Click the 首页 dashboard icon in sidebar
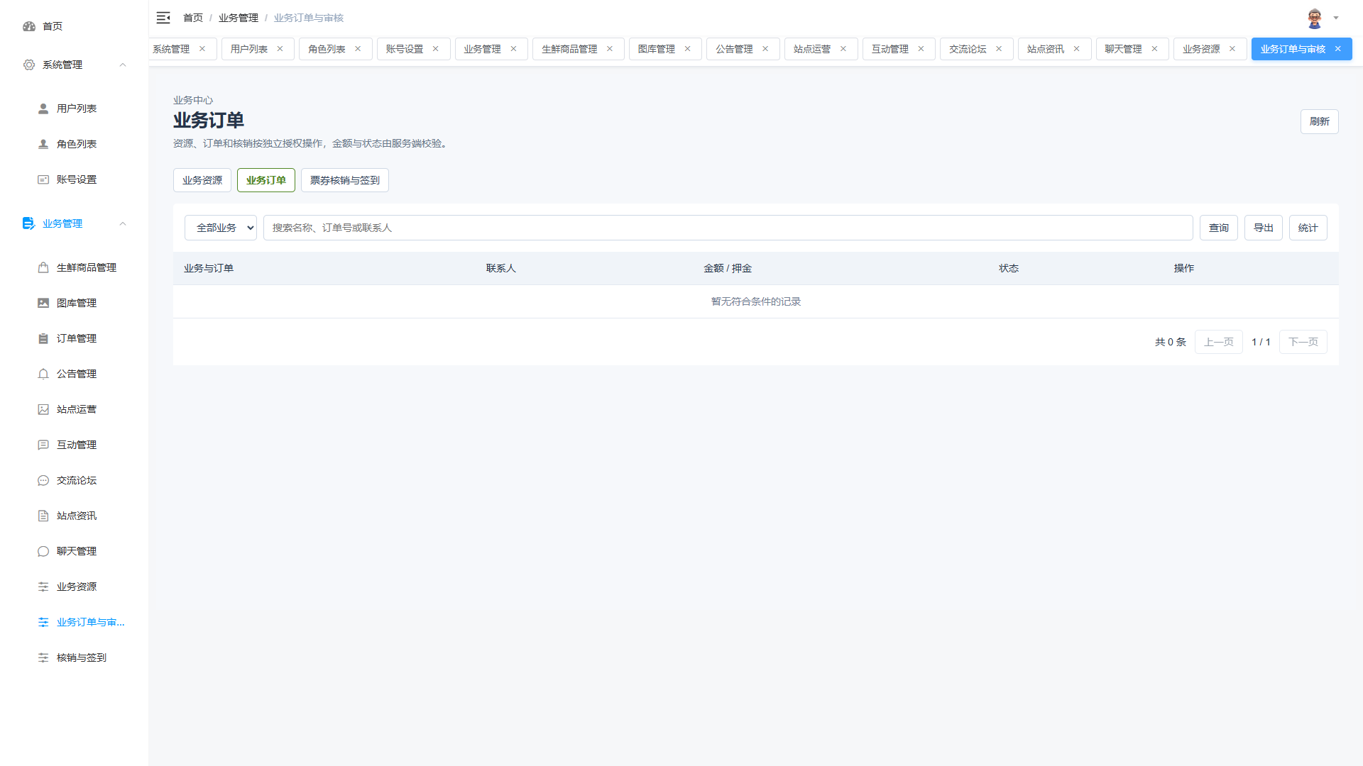This screenshot has height=766, width=1363. pos(29,26)
